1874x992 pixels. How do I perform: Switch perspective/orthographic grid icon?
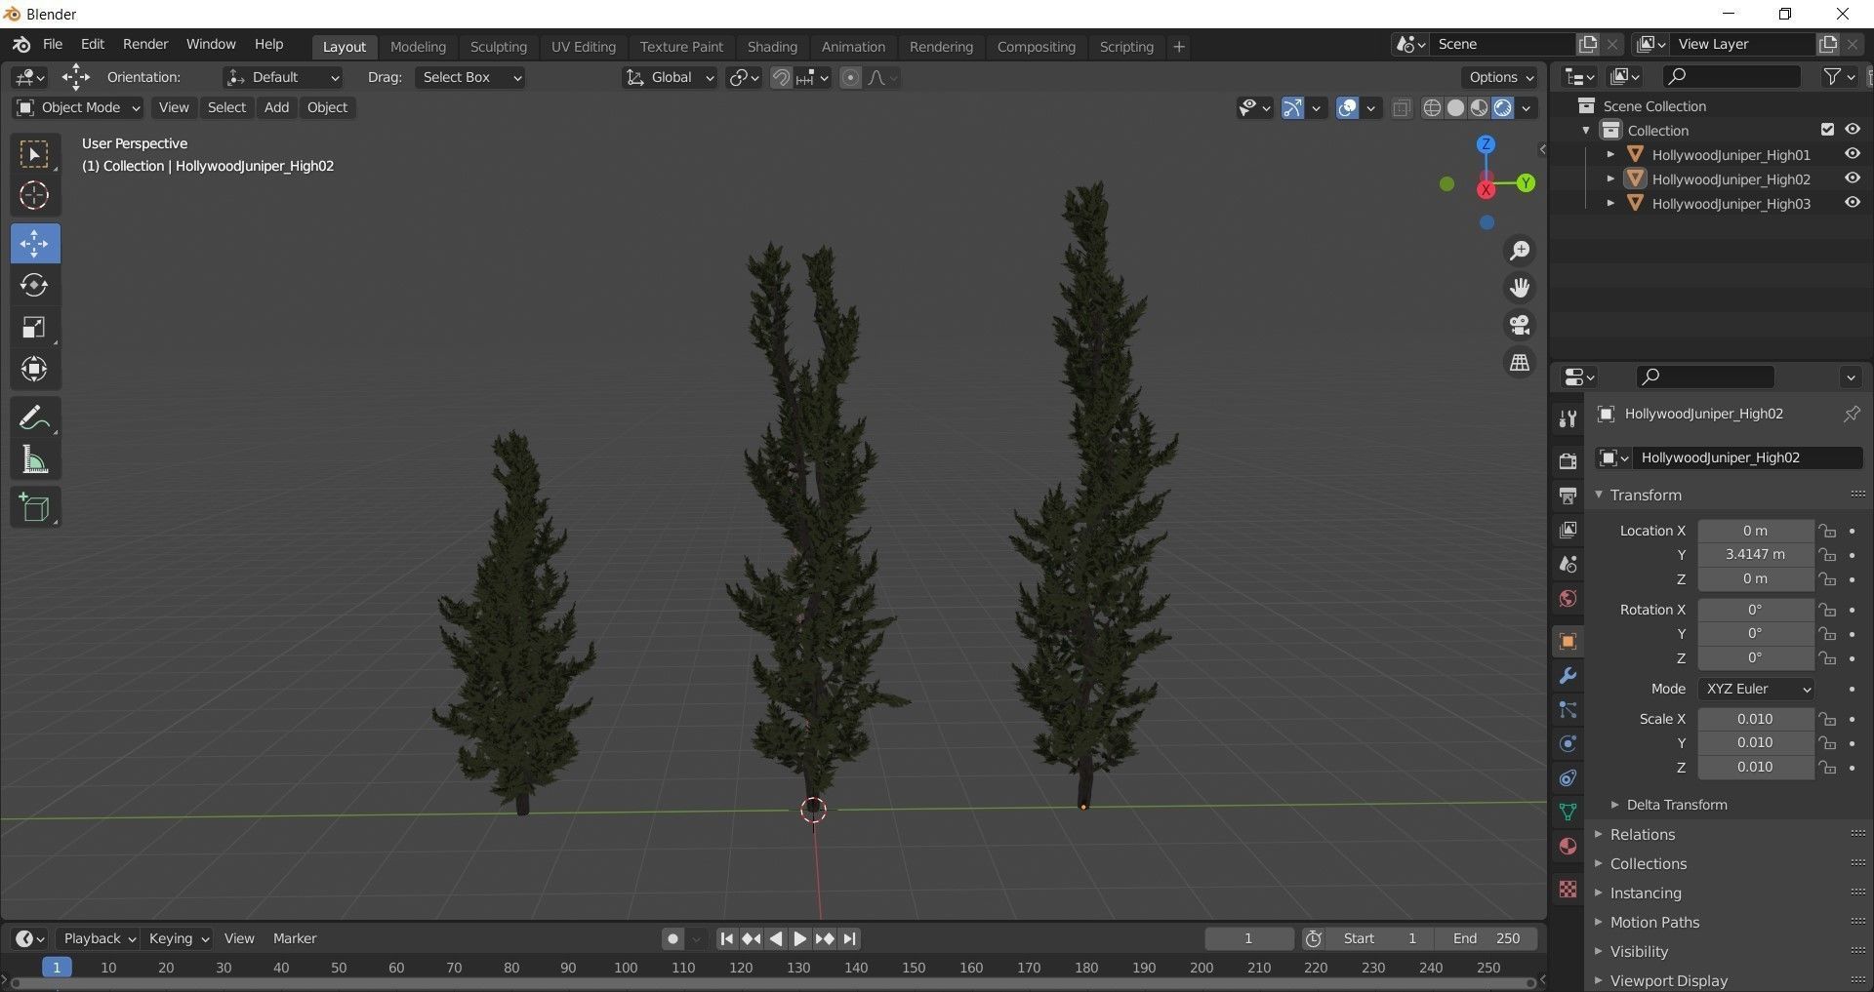click(x=1520, y=362)
